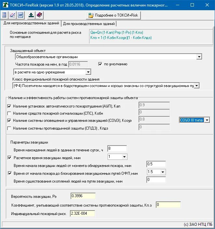The height and width of the screenshot is (229, 215).
Task: Toggle Расчетное время эвакуации людей checkbox
Action: tap(9, 158)
